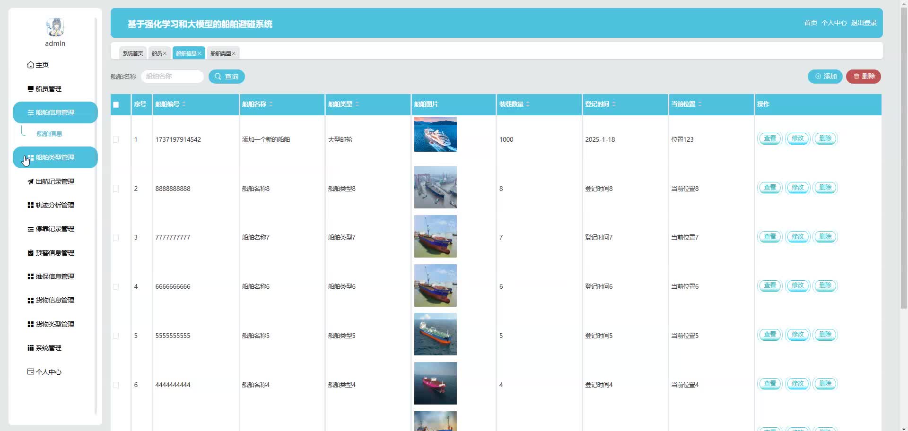Sort by 船舶编号 column
Screen dimensions: 908x431
coord(184,104)
